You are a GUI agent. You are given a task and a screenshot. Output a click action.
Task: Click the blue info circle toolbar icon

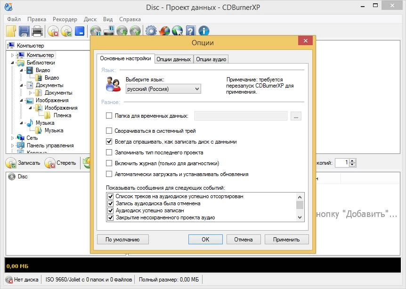[x=204, y=31]
